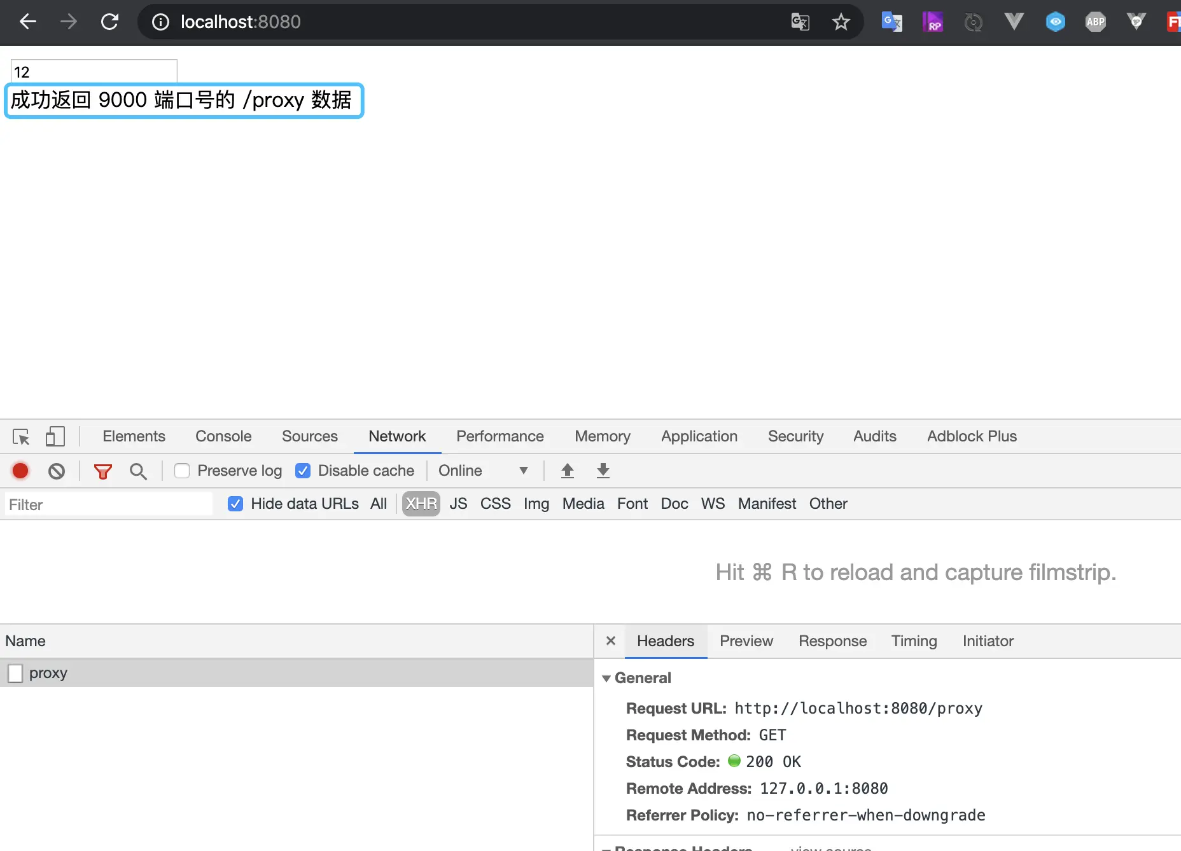
Task: Click the page input field containing 12
Action: 94,71
